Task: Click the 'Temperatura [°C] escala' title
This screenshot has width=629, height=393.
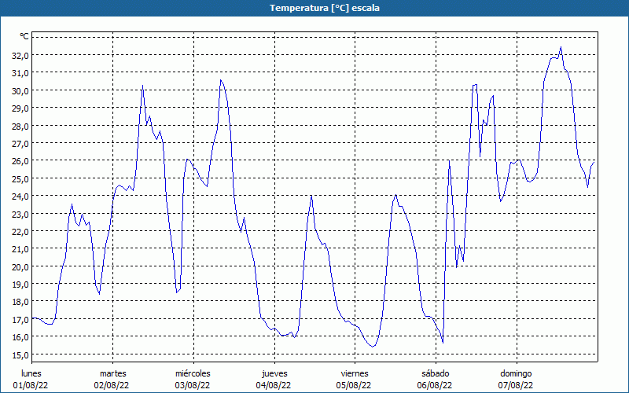Action: coord(325,8)
